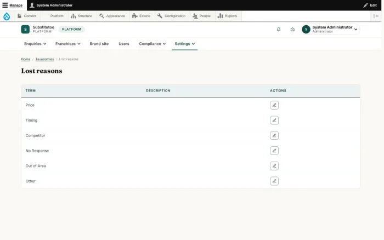Toggle Edit mode in the top bar

coord(370,5)
